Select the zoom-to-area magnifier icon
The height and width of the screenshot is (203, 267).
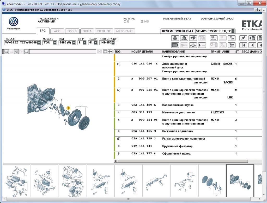pyautogui.click(x=16, y=52)
